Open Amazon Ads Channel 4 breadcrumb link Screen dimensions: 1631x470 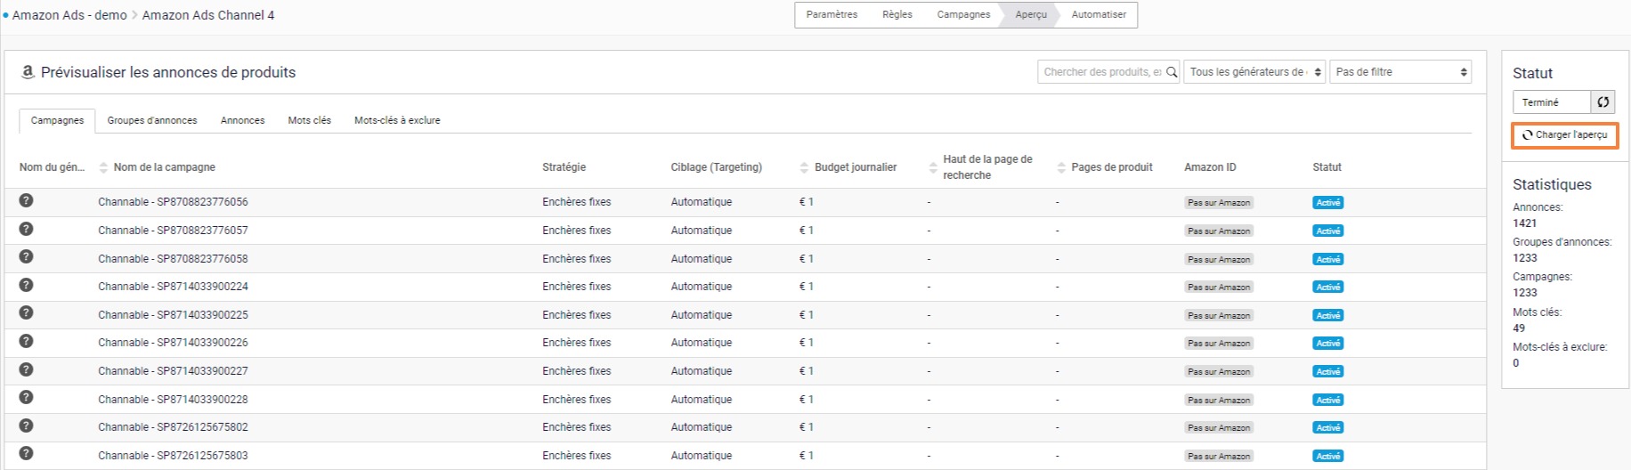208,15
